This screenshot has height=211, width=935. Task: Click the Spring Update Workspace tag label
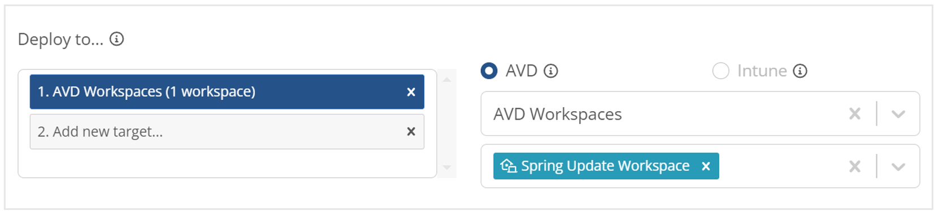coord(605,166)
